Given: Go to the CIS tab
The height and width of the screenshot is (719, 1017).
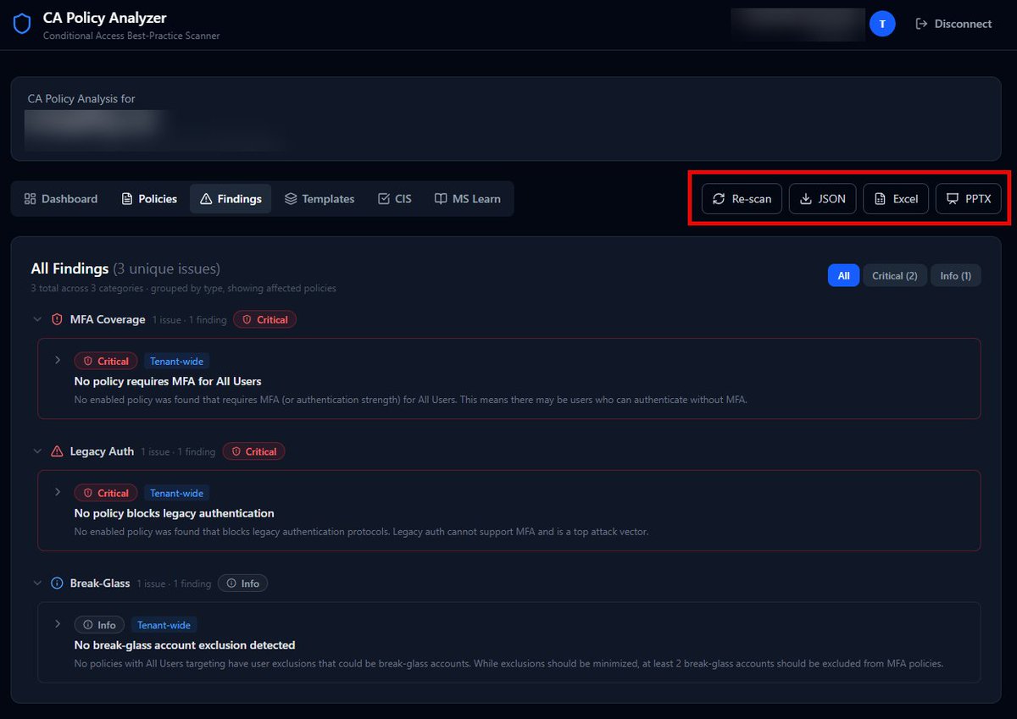Looking at the screenshot, I should tap(394, 199).
